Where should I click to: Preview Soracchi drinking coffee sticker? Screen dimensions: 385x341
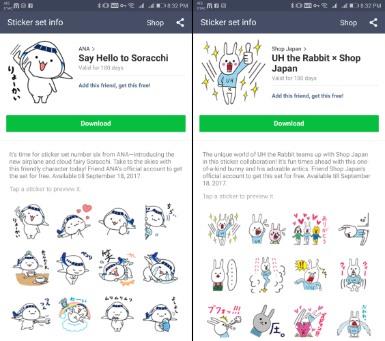click(31, 267)
